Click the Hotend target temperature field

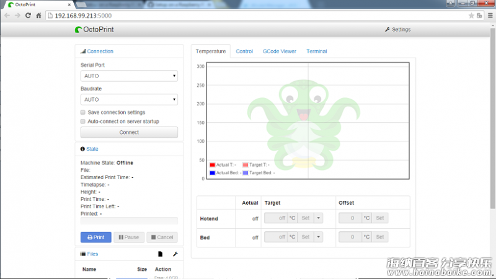click(276, 218)
